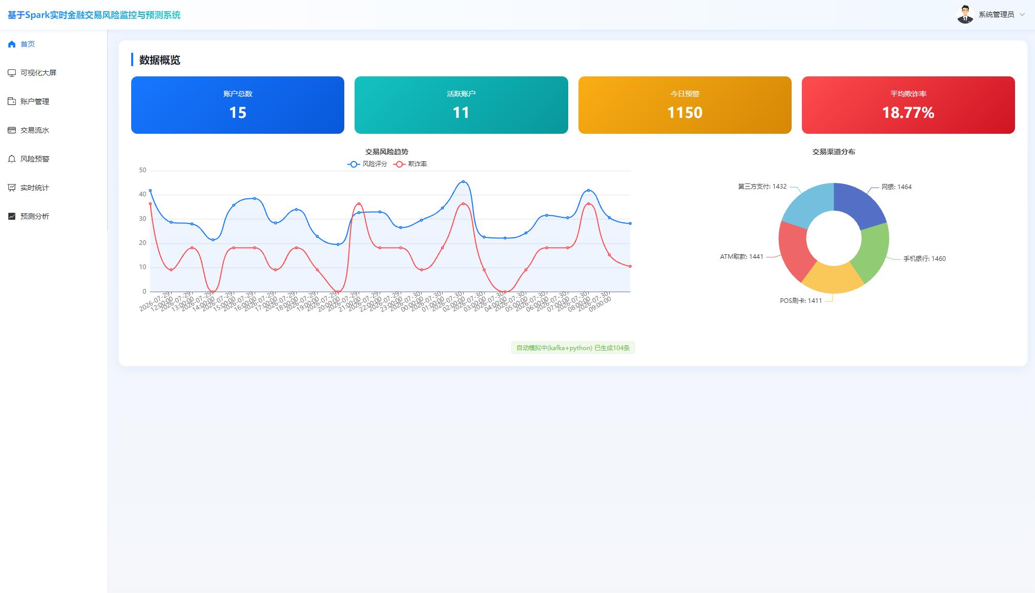
Task: Click the 系统管理员 username text
Action: pyautogui.click(x=996, y=14)
